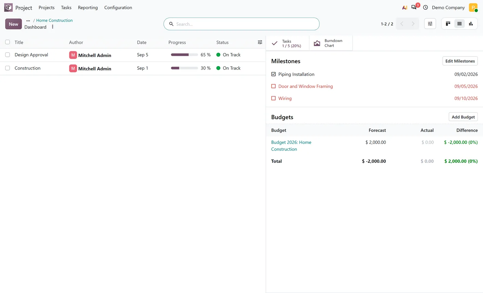
Task: Click the green status dot for Construction
Action: pos(218,68)
